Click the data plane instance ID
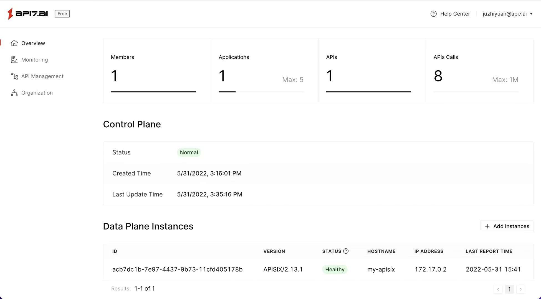The image size is (541, 299). tap(177, 269)
